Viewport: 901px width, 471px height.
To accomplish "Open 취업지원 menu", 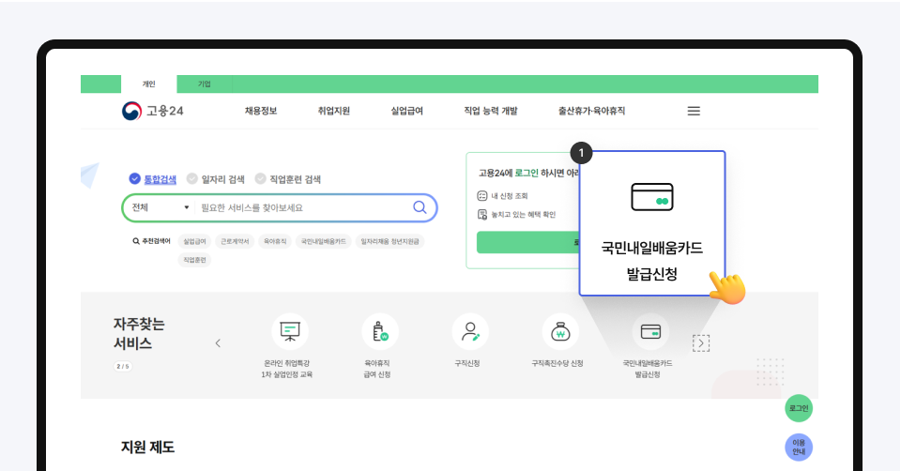I will [334, 111].
